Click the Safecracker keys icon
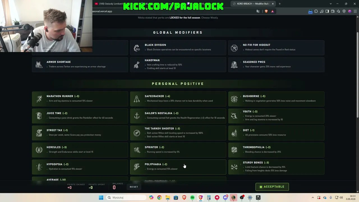The height and width of the screenshot is (202, 359). (x=137, y=99)
